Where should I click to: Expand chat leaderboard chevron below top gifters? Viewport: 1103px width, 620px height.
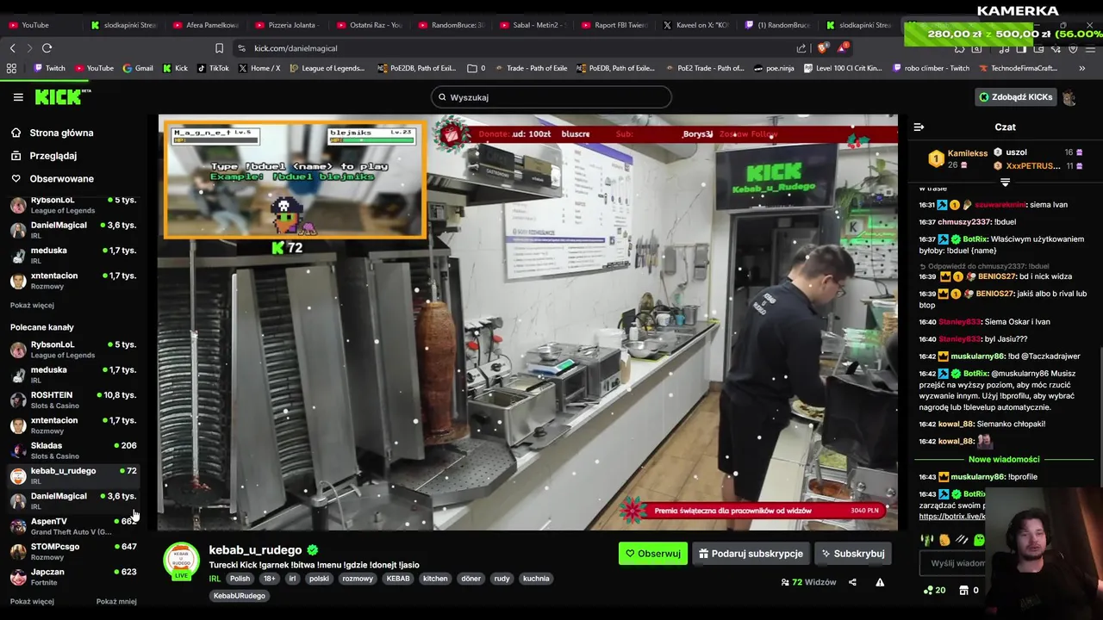(1005, 183)
